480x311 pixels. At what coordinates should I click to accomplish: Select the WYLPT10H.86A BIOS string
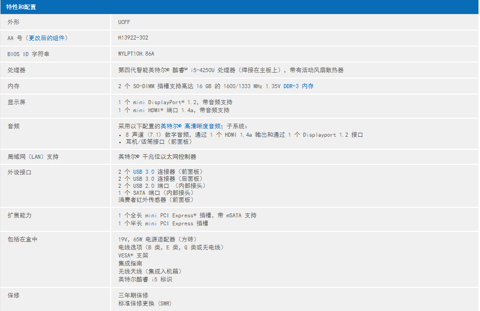click(x=136, y=54)
